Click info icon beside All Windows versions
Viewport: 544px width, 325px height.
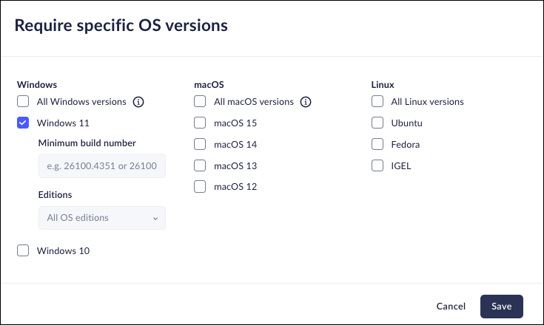138,102
